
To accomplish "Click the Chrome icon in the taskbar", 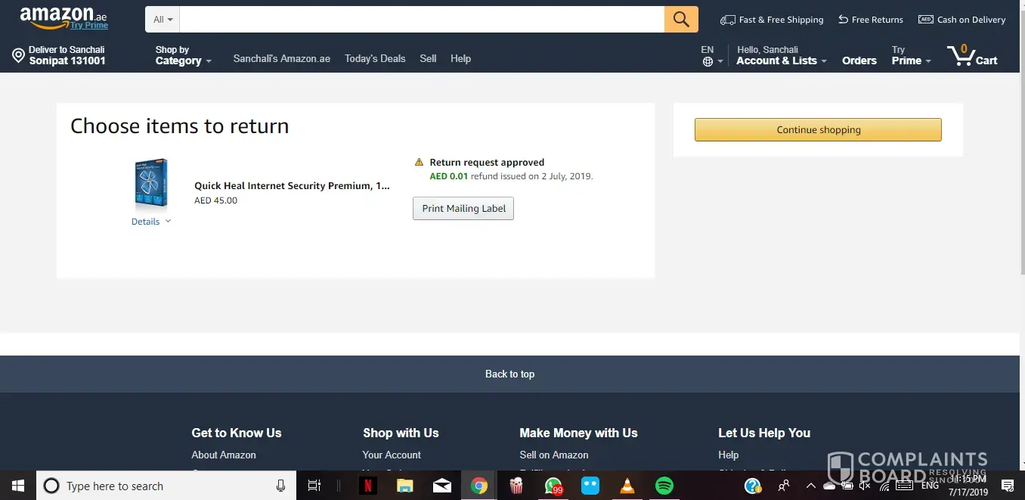I will click(479, 486).
